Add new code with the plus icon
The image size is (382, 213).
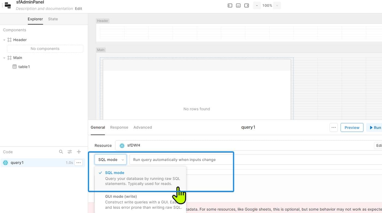[x=79, y=152]
